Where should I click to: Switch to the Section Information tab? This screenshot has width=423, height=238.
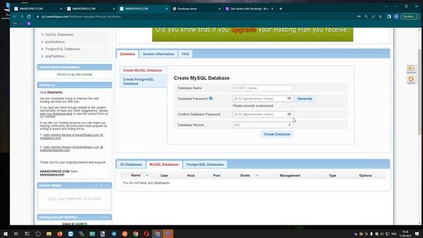pyautogui.click(x=159, y=54)
